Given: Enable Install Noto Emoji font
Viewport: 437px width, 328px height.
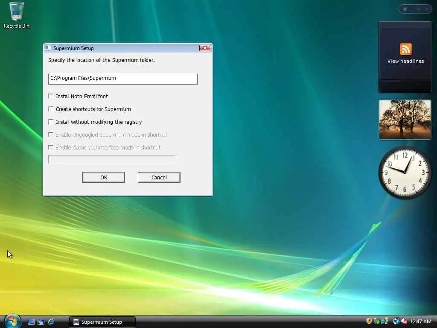Looking at the screenshot, I should pos(51,96).
